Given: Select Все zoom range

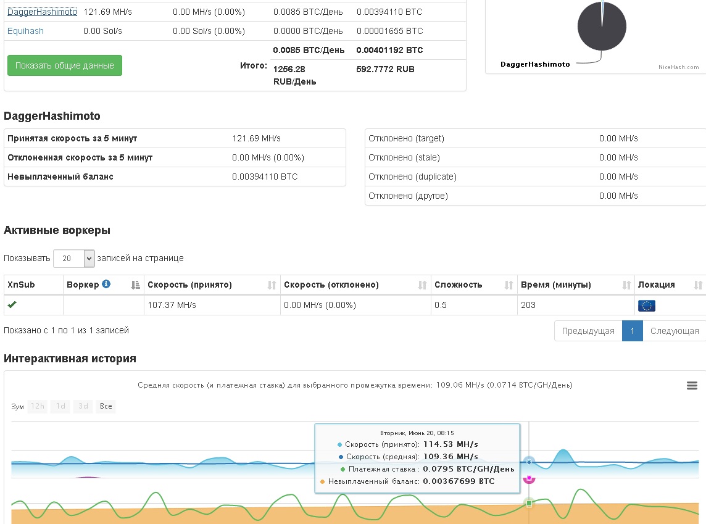Looking at the screenshot, I should point(106,406).
